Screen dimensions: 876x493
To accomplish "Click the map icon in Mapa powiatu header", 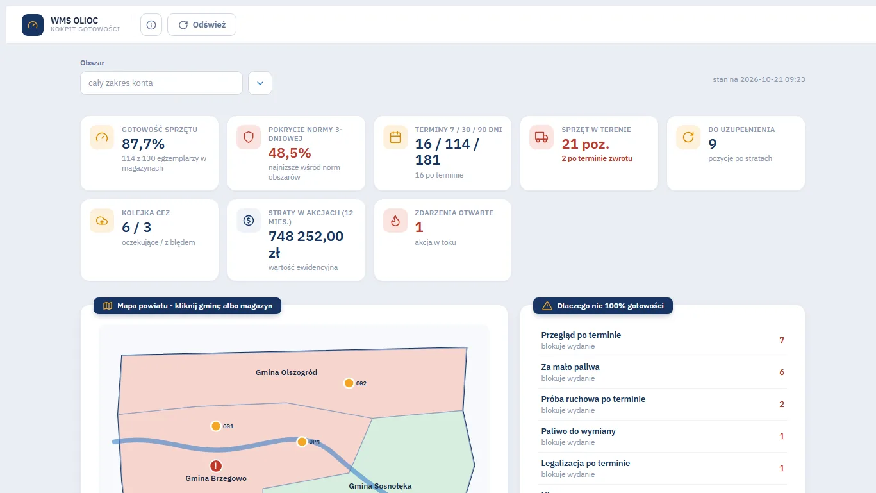I will pos(108,306).
